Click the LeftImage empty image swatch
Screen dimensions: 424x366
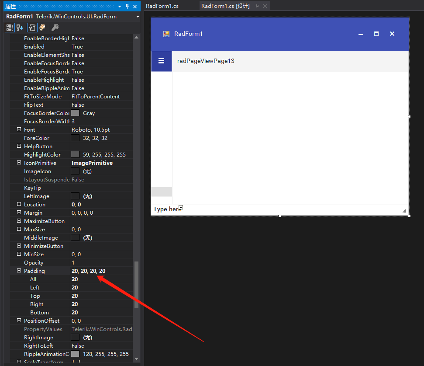point(75,196)
